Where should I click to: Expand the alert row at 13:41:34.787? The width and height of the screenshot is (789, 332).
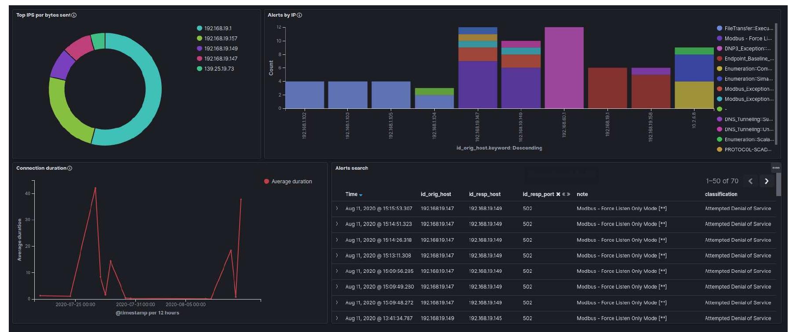(x=337, y=318)
